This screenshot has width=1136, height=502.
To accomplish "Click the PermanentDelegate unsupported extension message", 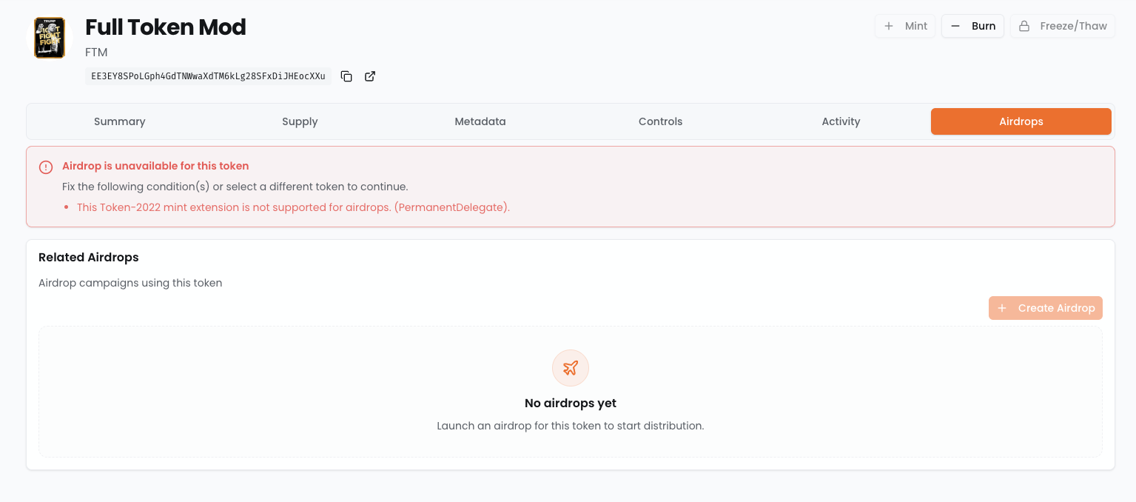I will point(293,207).
